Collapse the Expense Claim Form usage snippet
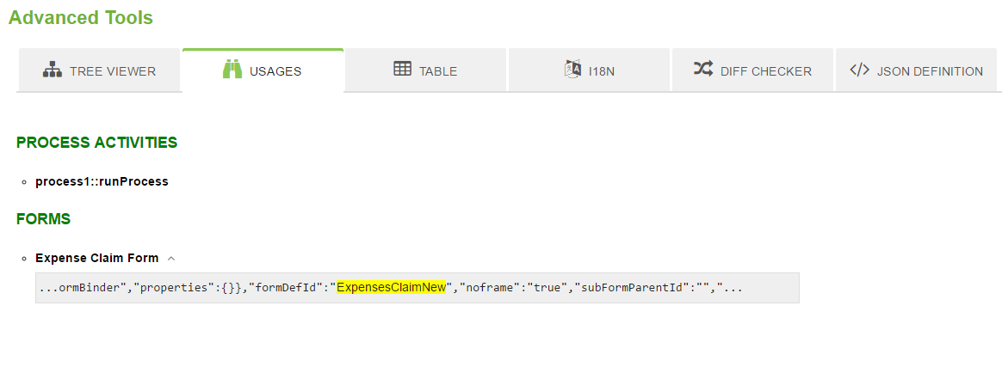The height and width of the screenshot is (385, 1002). point(171,258)
